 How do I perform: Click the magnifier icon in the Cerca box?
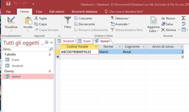(x=51, y=49)
